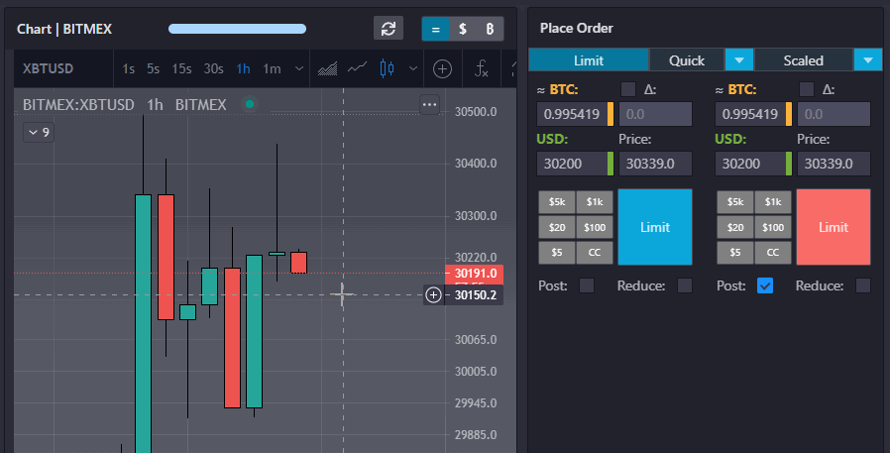Expand the timeframe dropdown chevron

298,68
